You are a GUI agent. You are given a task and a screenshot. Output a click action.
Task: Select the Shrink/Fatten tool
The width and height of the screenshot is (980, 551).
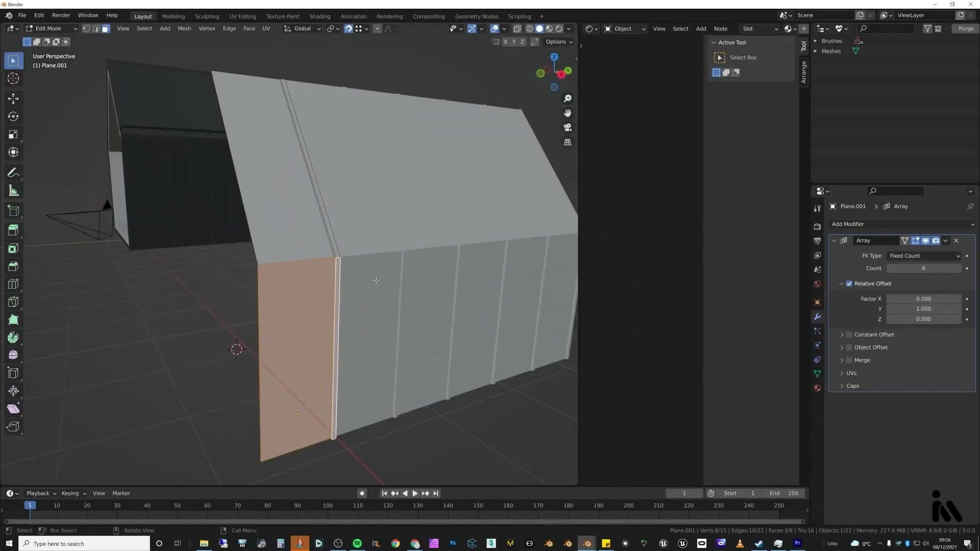coord(13,391)
